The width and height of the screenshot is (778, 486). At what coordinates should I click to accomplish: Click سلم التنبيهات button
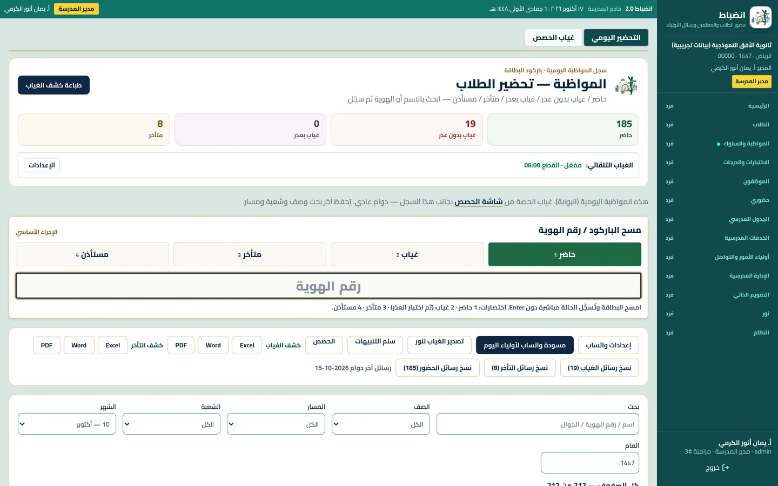tap(375, 345)
